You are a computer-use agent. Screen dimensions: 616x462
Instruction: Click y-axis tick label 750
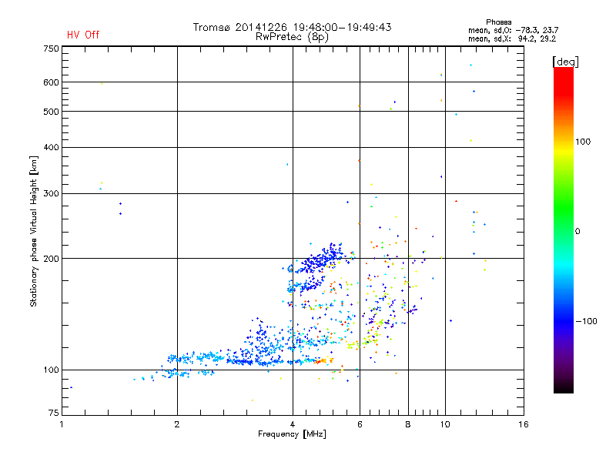tap(51, 49)
